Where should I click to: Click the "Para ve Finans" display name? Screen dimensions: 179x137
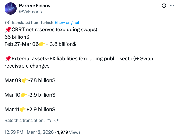[35, 6]
